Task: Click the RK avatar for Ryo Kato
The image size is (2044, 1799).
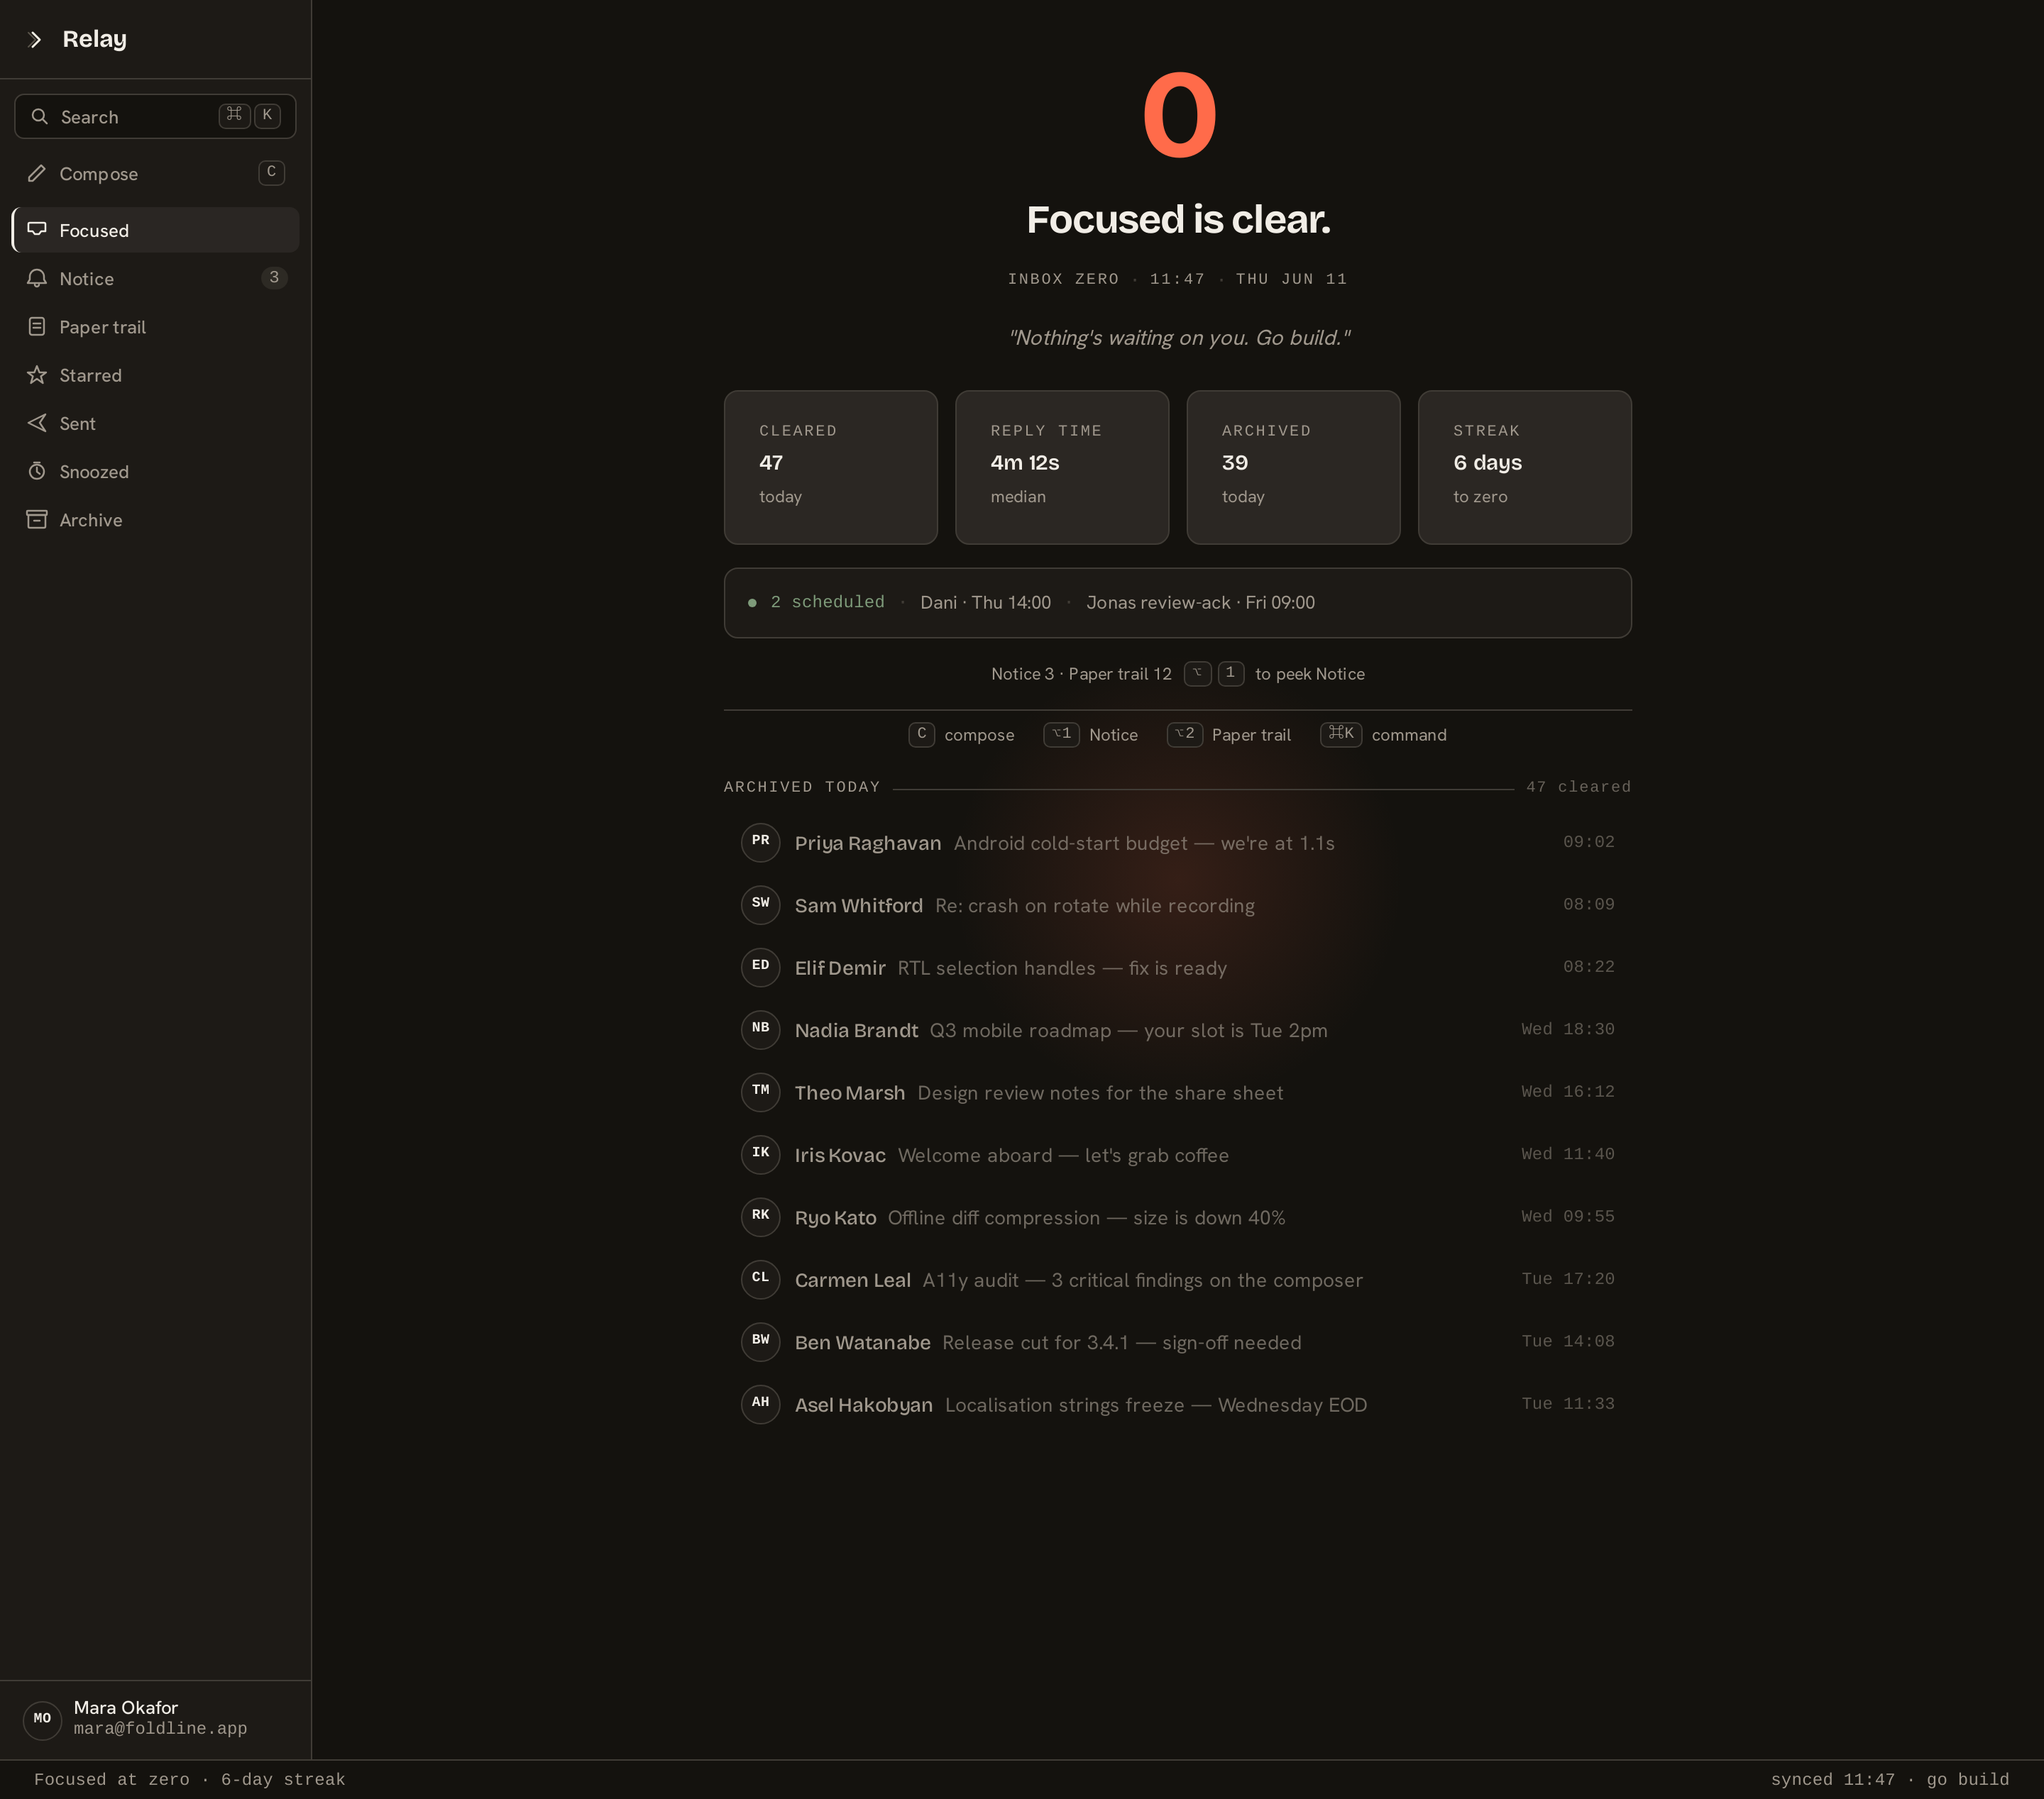Action: [x=760, y=1217]
